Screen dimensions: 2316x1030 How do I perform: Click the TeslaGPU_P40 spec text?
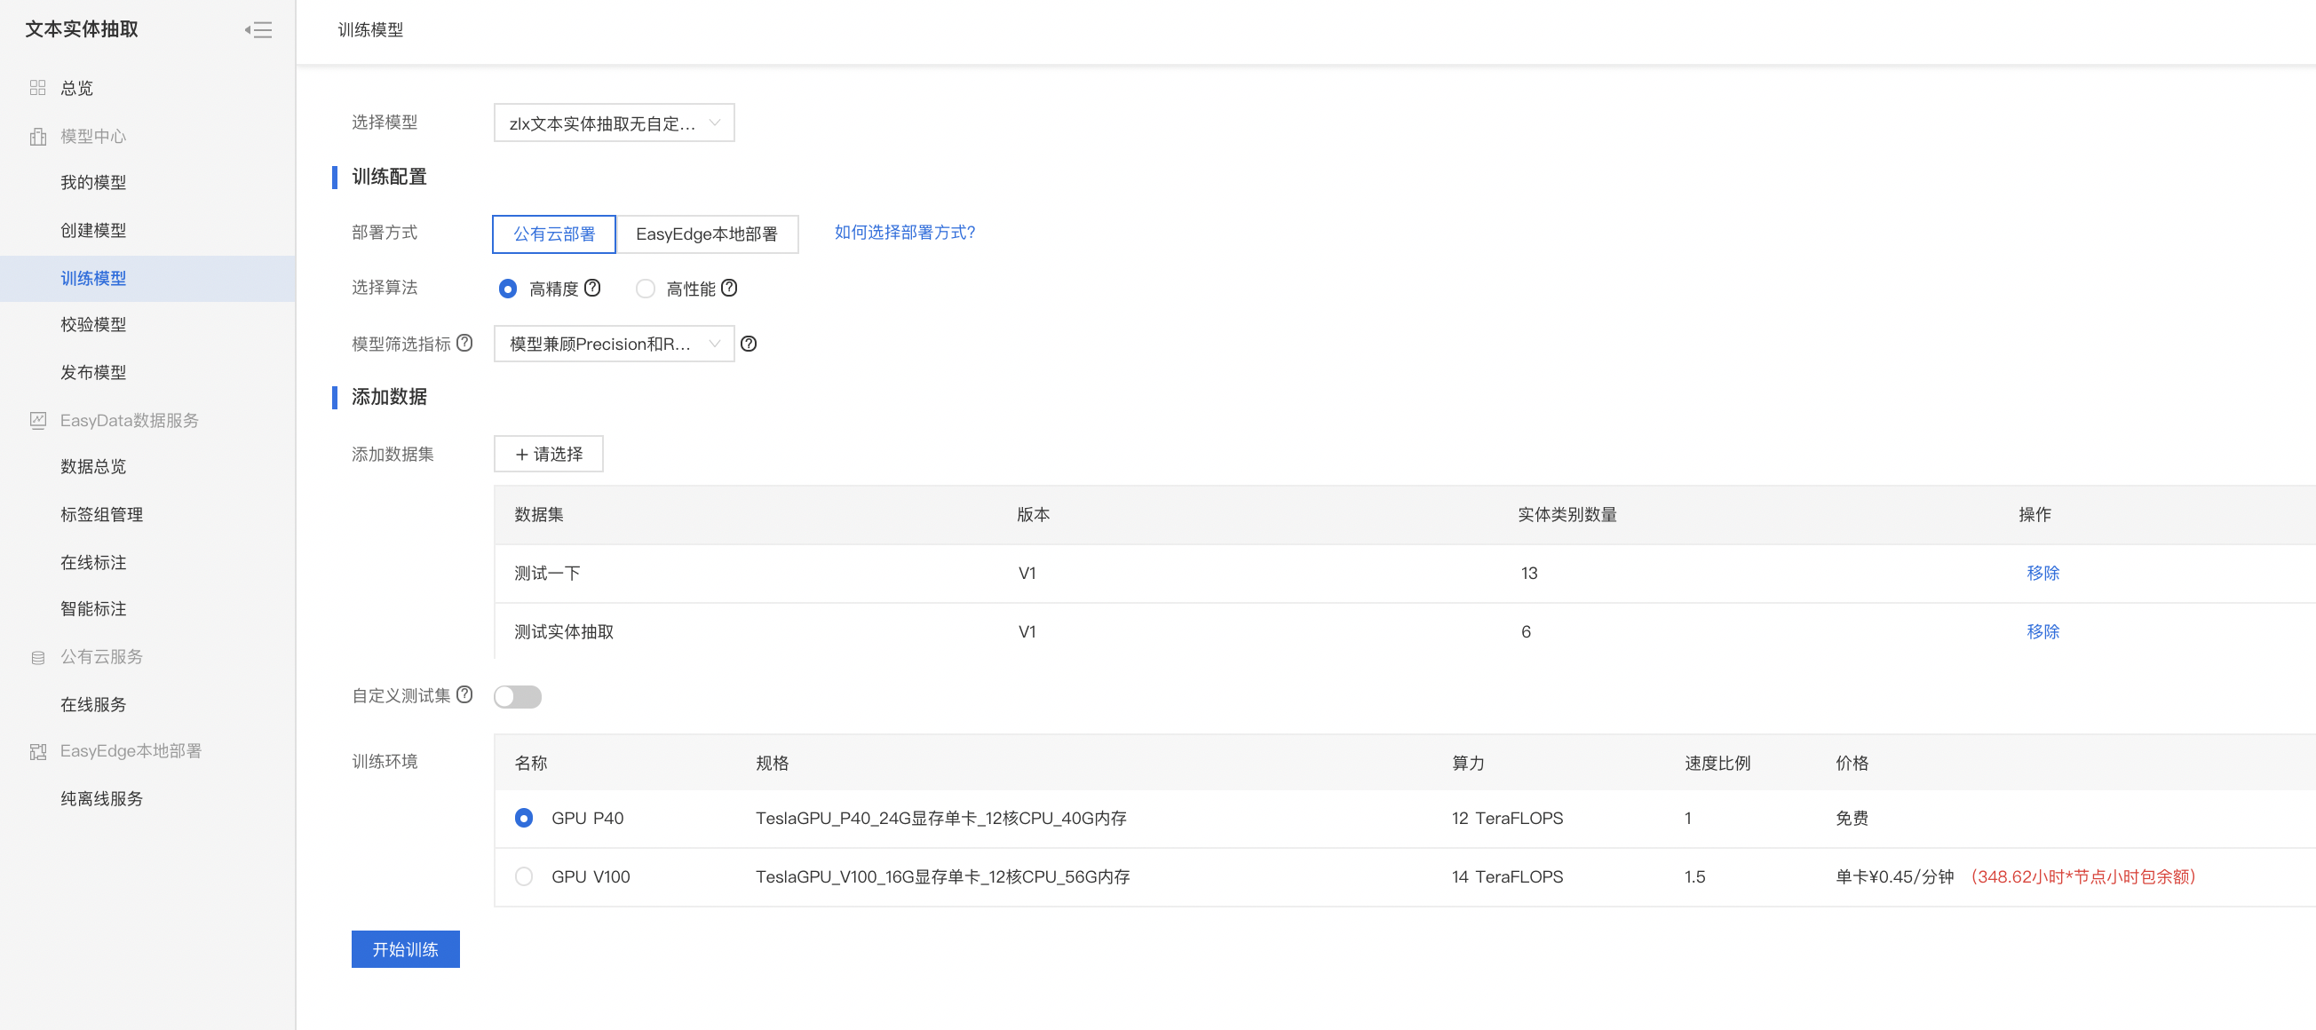(x=940, y=818)
